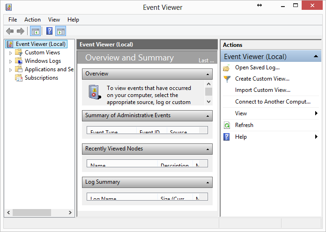Click the Open Saved Log folder icon
Viewport: 326px width, 232px height.
click(227, 67)
